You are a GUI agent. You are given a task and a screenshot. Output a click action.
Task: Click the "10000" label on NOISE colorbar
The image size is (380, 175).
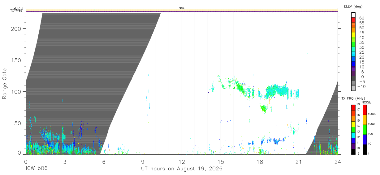point(373,114)
